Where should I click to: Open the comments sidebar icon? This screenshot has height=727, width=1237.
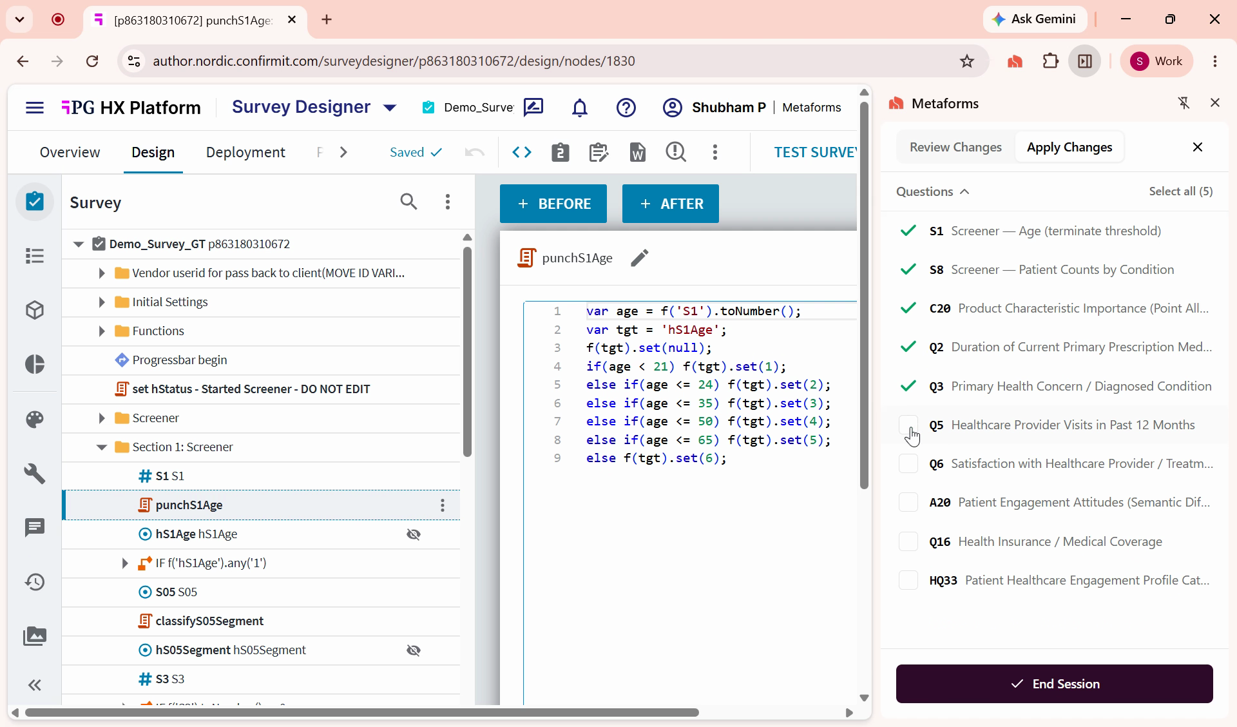35,528
